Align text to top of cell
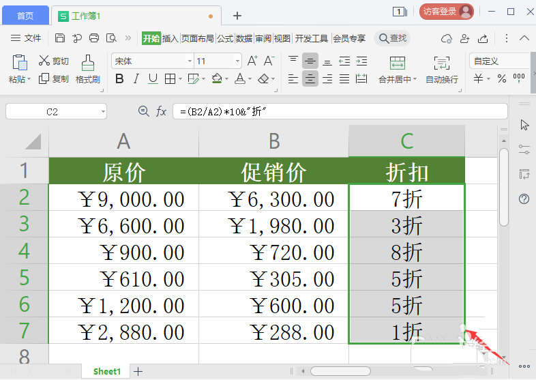536x380 pixels. (x=293, y=61)
